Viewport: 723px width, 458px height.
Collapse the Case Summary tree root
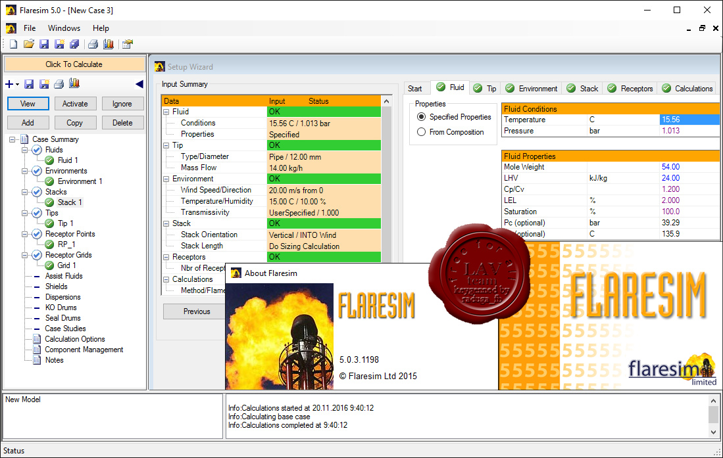coord(12,139)
